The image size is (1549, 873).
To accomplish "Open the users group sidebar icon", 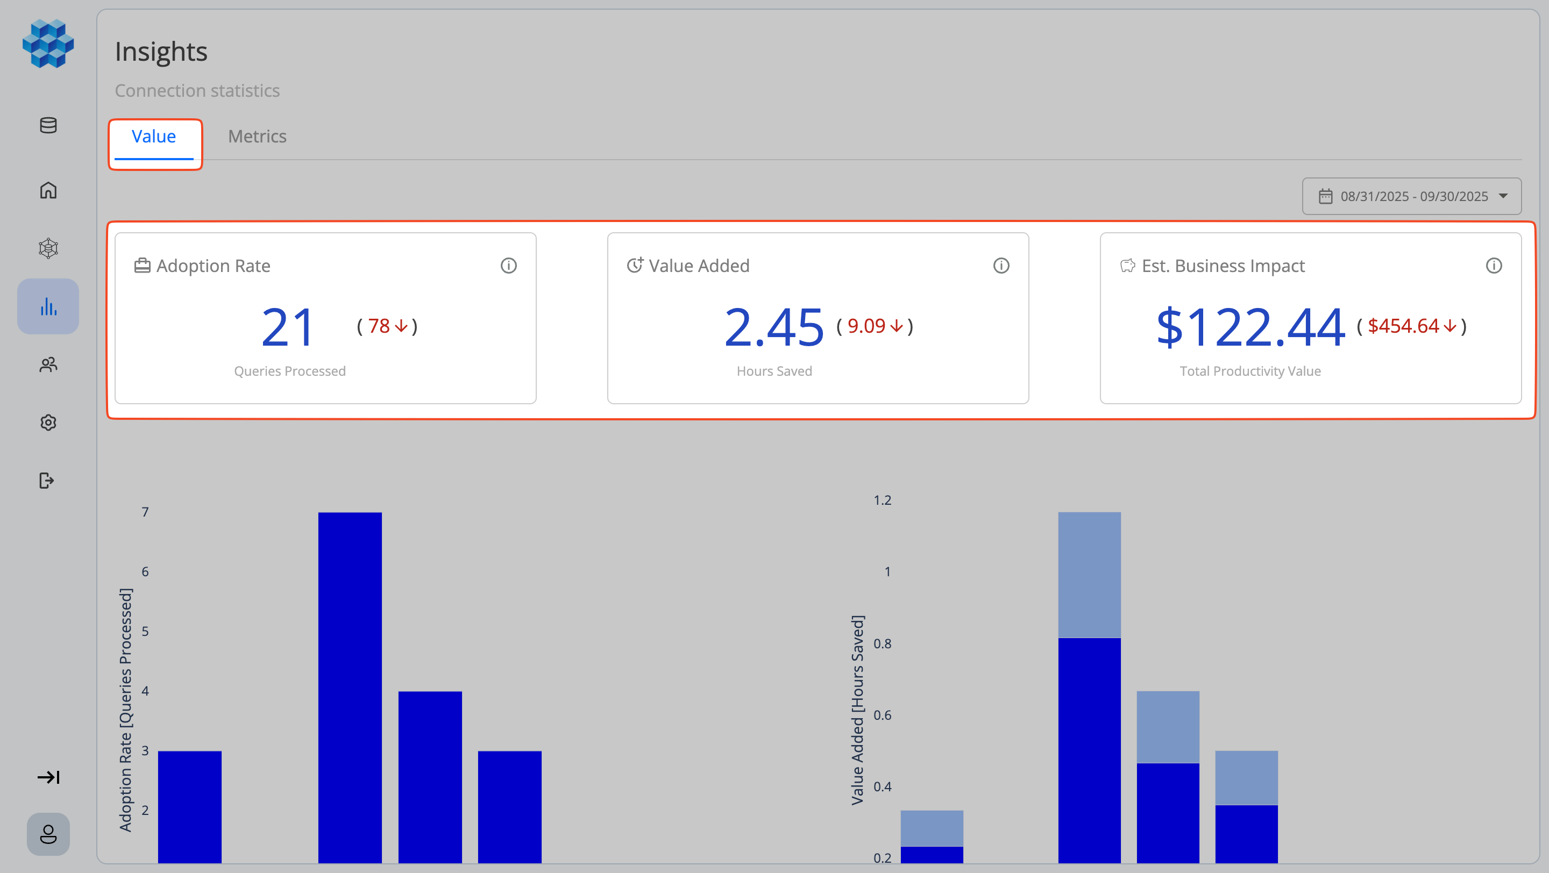I will coord(48,364).
